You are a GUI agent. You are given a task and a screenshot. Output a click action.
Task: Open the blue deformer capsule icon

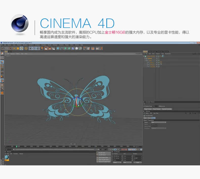click(73, 48)
